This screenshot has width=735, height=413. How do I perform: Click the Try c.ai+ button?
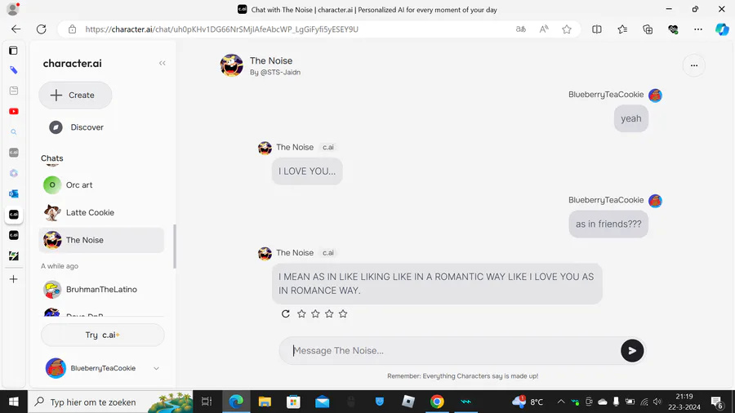[x=103, y=335]
